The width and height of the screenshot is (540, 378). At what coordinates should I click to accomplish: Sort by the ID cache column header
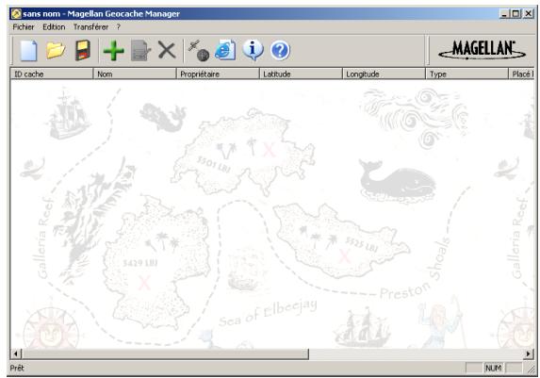pos(52,74)
